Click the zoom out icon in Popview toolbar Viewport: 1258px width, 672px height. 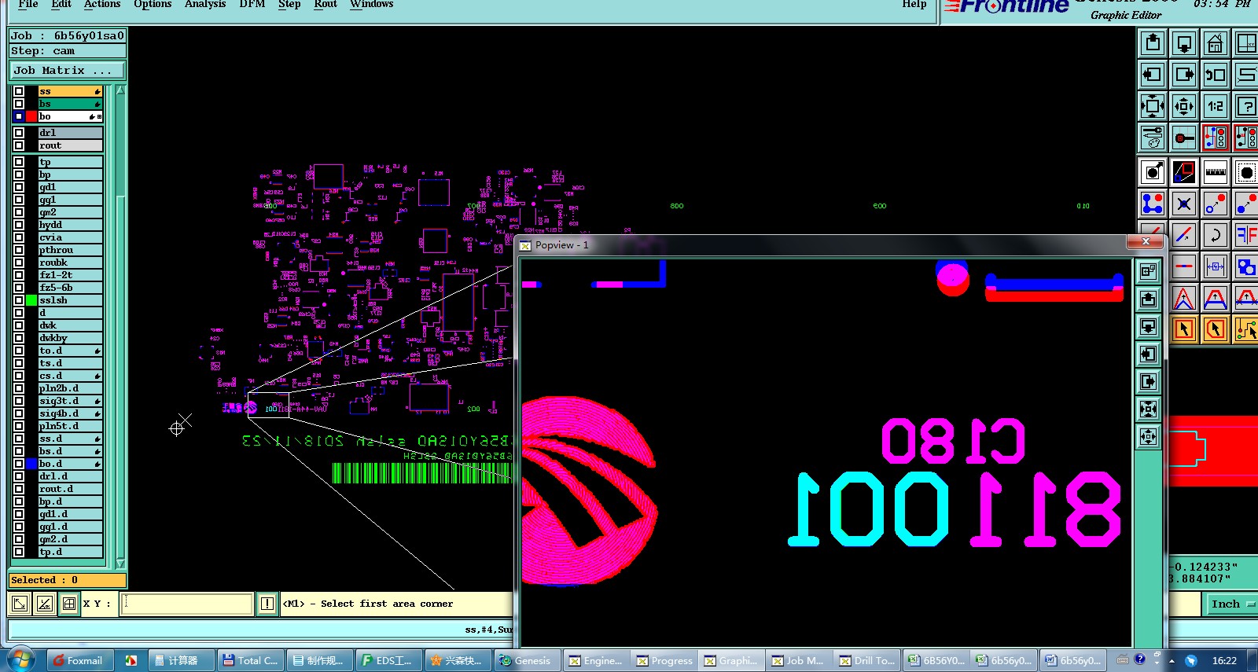[x=1149, y=436]
